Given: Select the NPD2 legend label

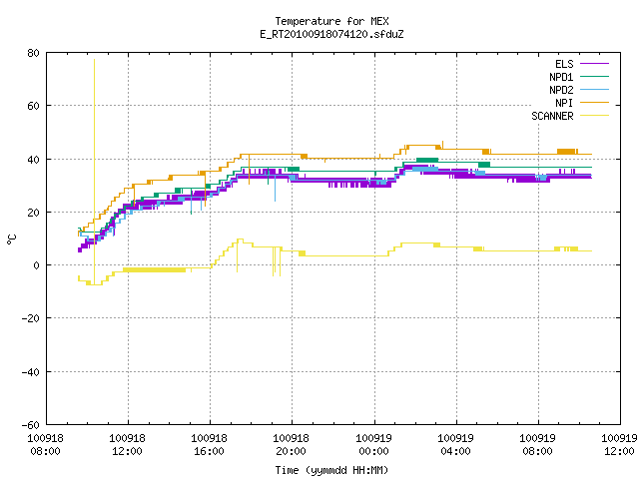Looking at the screenshot, I should click(561, 90).
